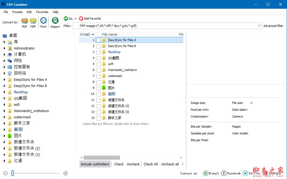Image resolution: width=287 pixels, height=179 pixels.
Task: Click the Add Favorite heart icon
Action: [81, 18]
